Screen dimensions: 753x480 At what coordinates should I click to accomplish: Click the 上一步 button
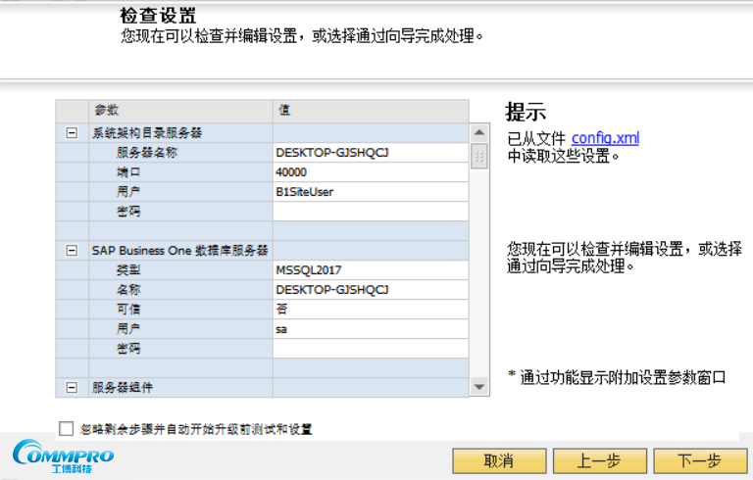599,460
